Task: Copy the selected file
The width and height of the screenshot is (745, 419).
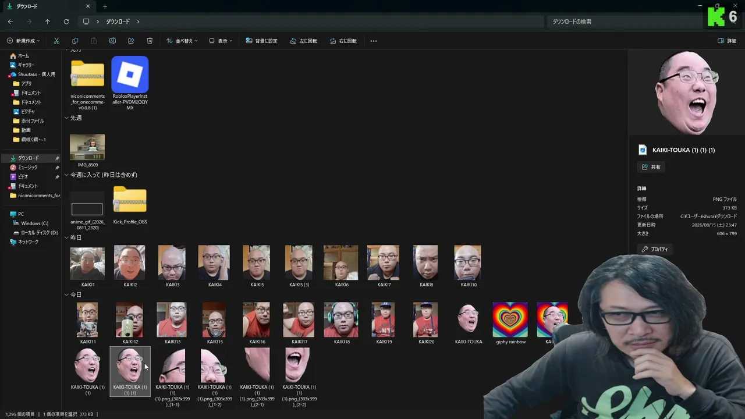Action: (x=75, y=41)
